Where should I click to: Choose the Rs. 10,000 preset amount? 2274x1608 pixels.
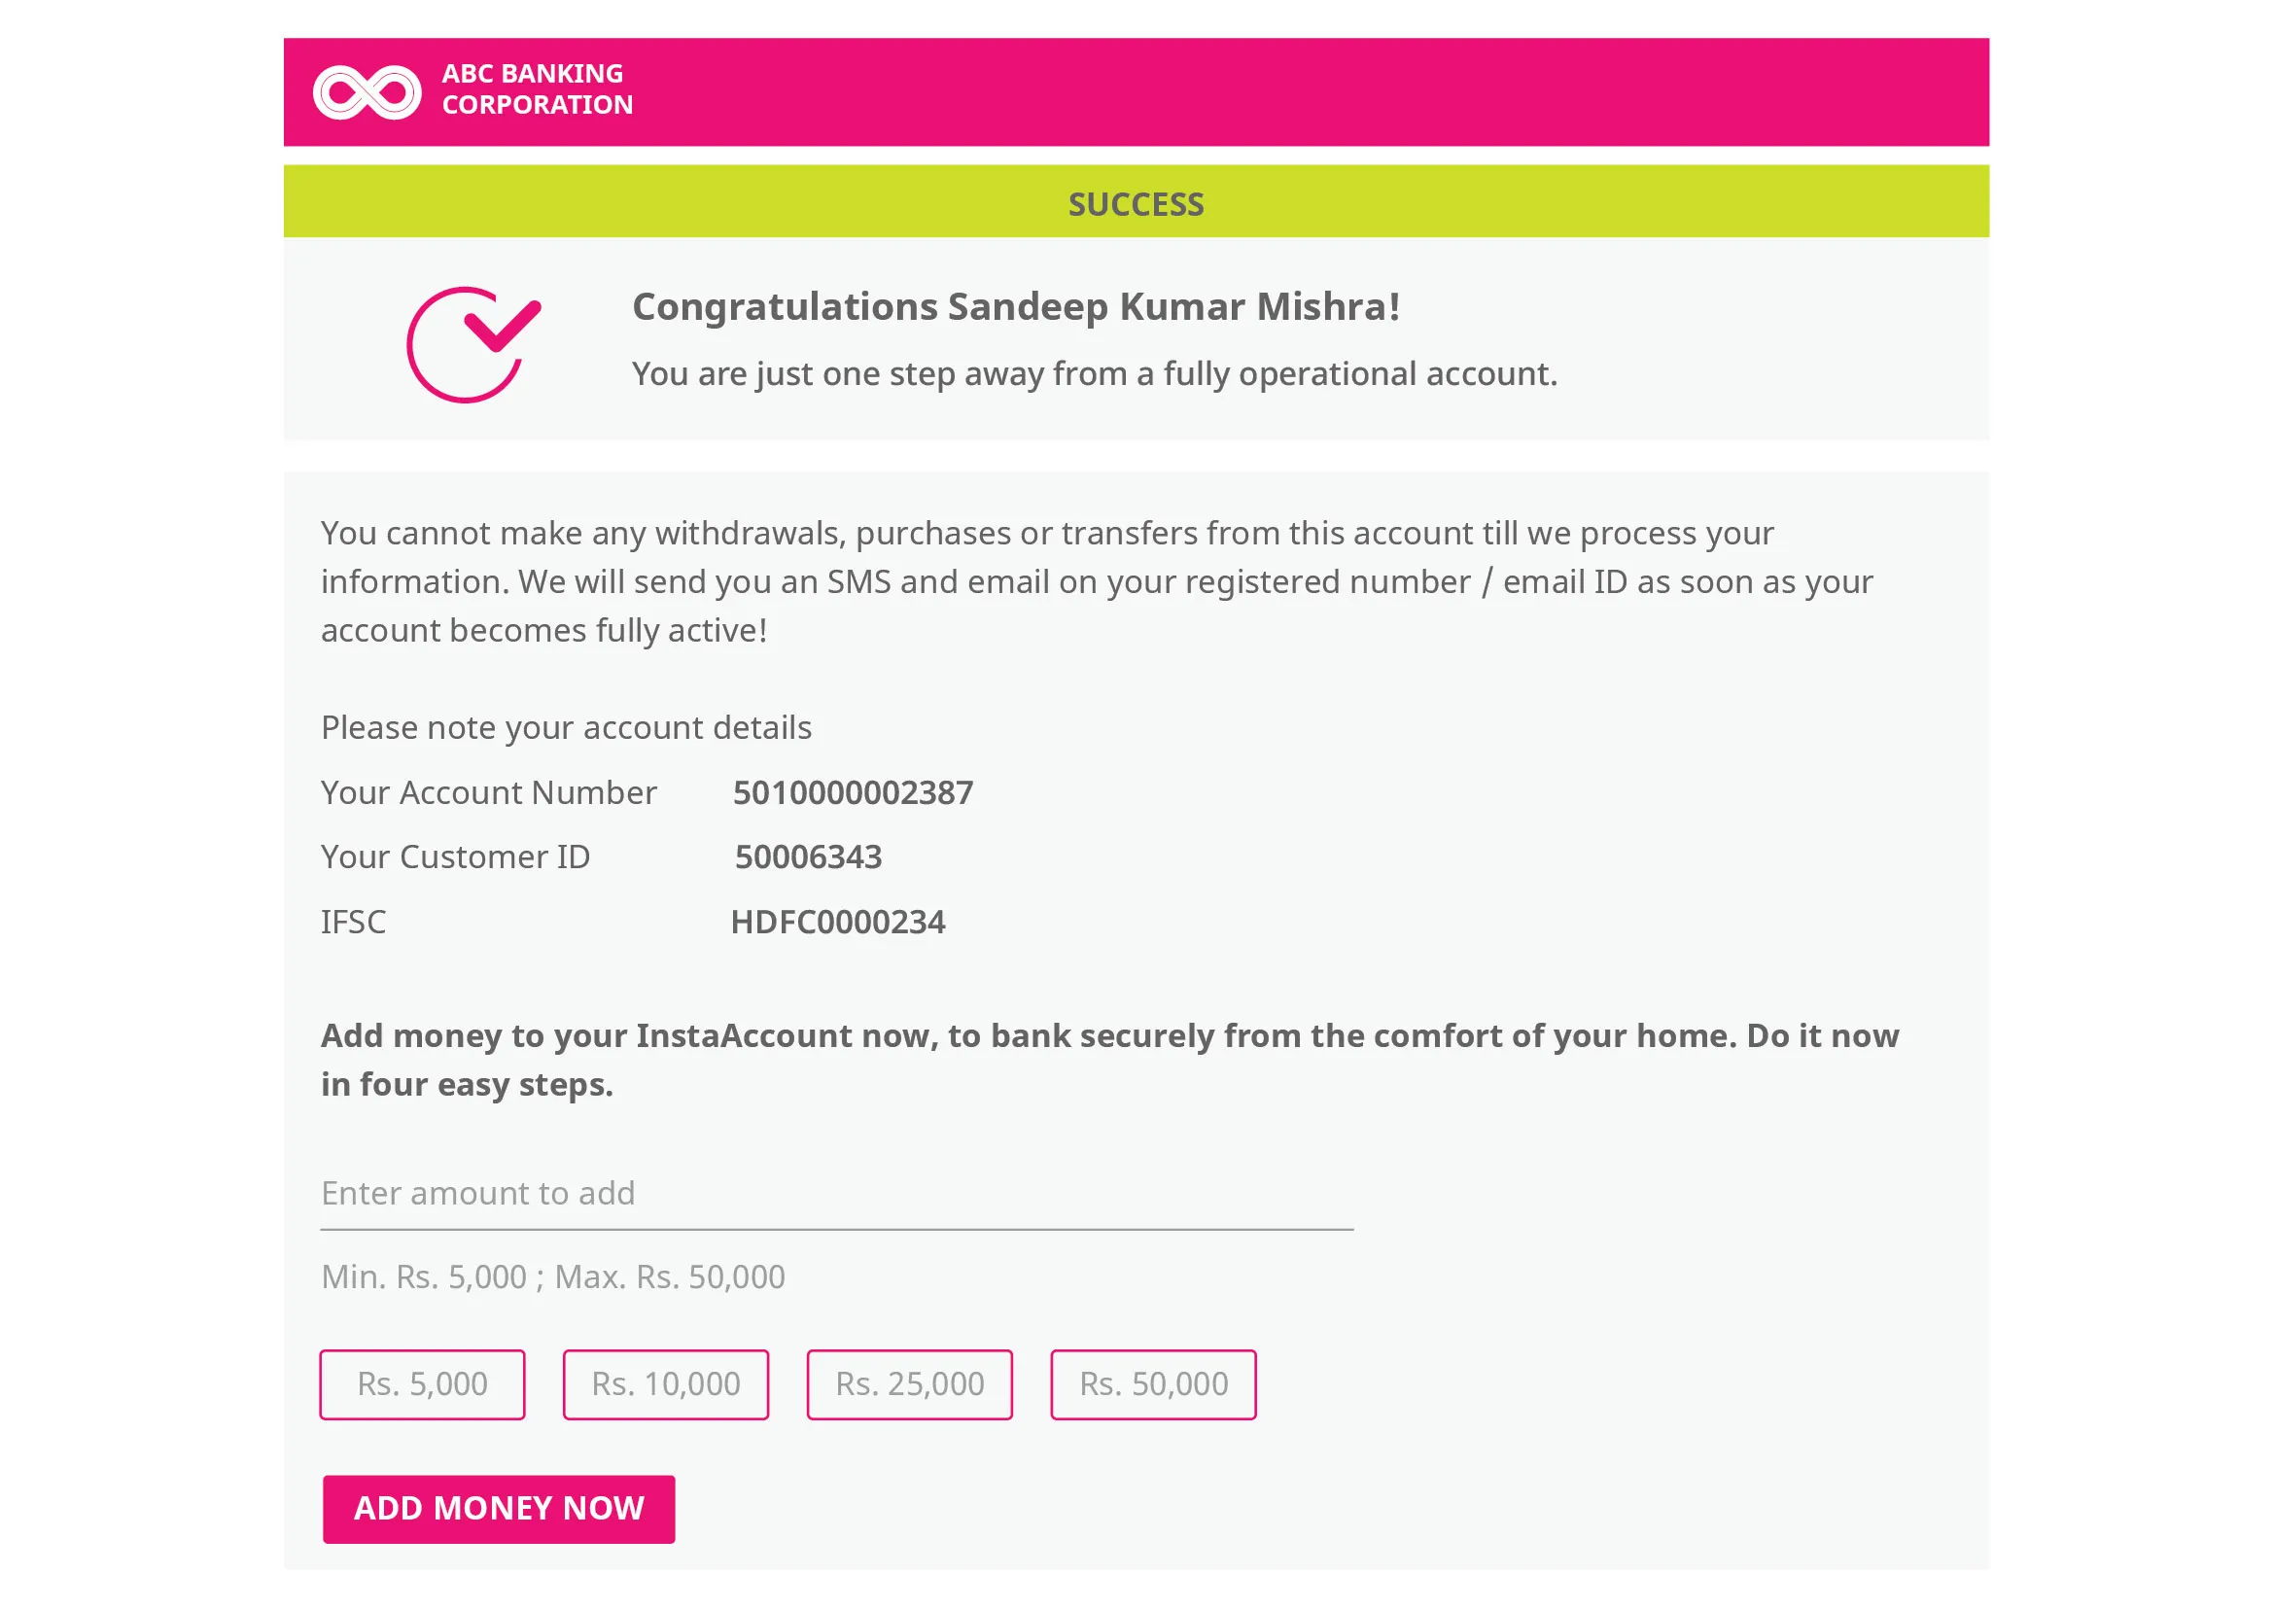(666, 1383)
